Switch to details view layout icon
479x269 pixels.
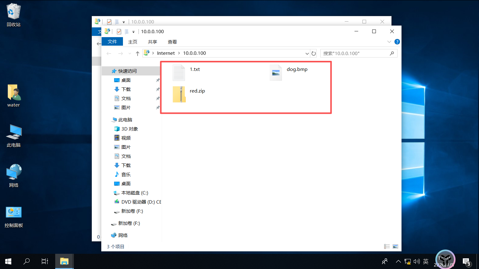pos(387,246)
